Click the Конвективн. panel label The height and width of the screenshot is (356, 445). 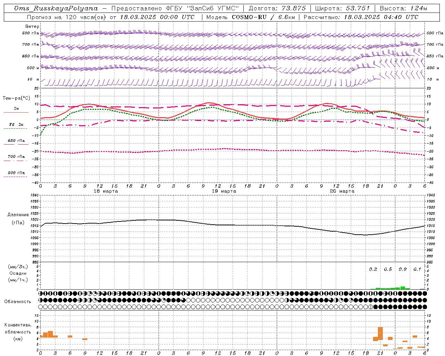click(18, 325)
